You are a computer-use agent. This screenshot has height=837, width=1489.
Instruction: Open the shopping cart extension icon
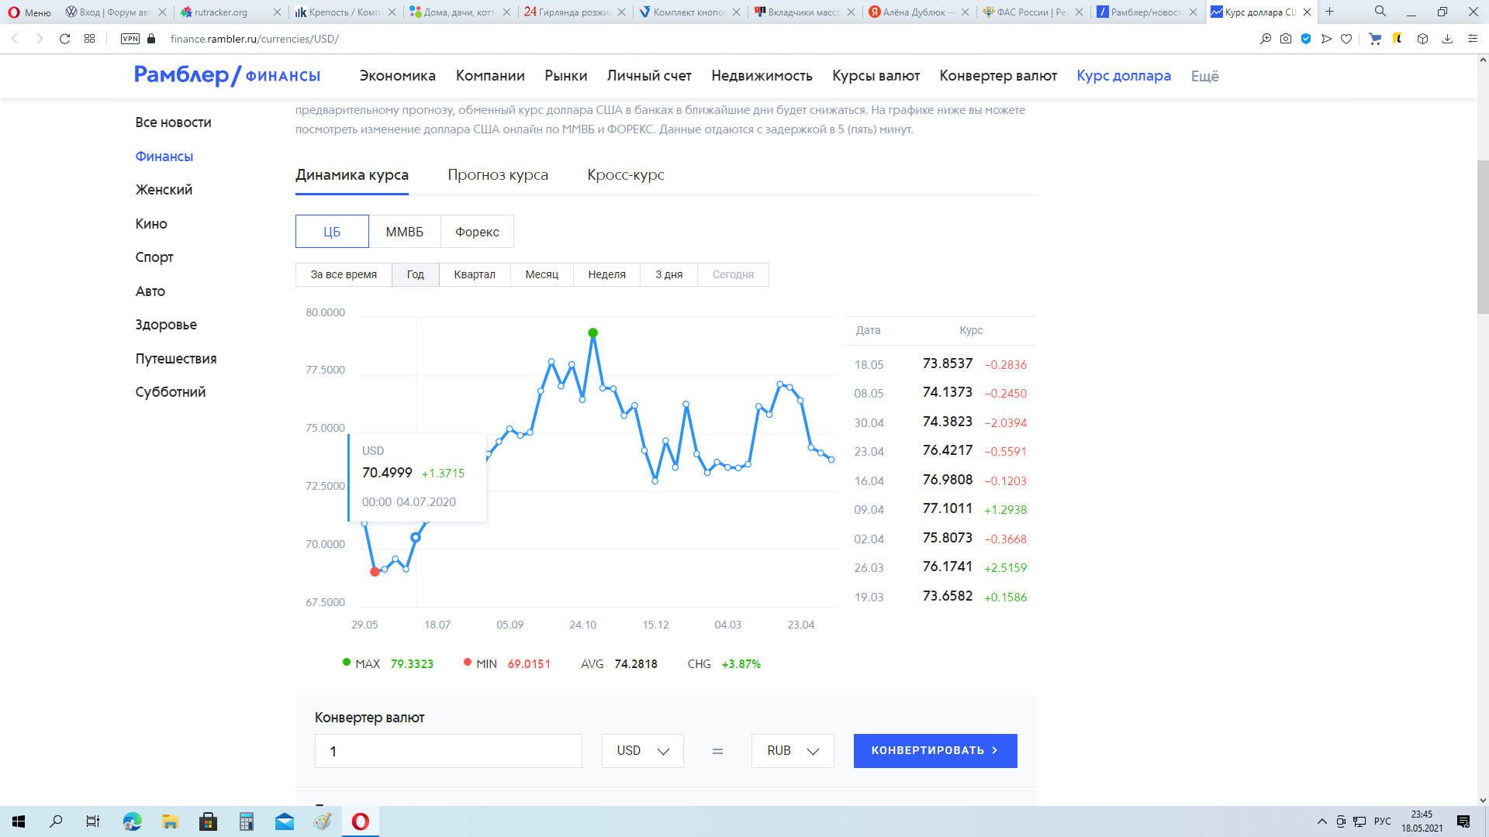(x=1375, y=39)
